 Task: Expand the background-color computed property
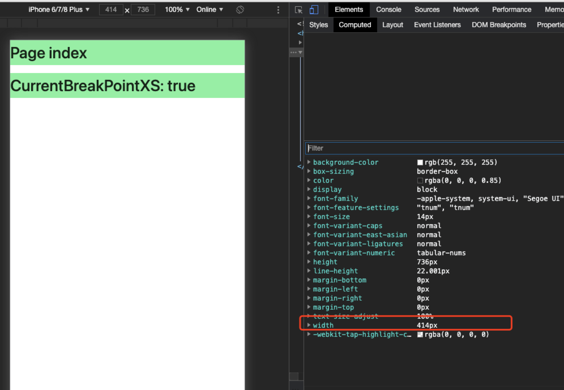point(309,162)
